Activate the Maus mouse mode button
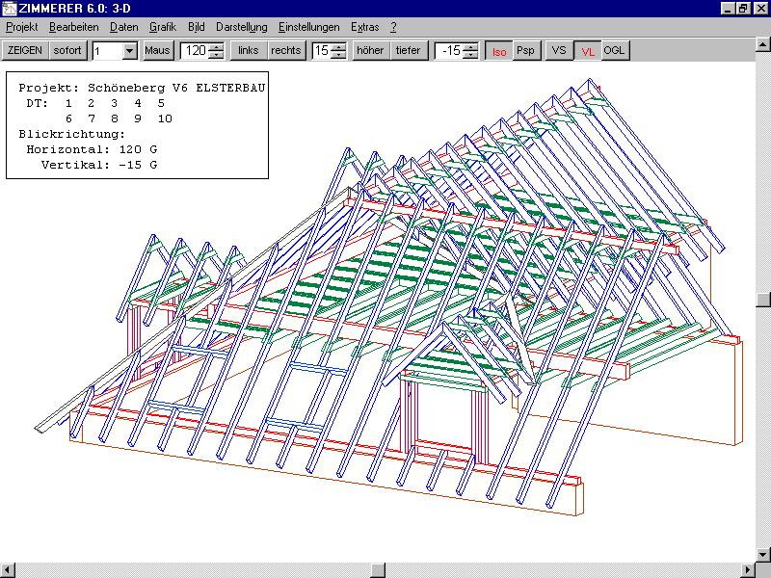 click(x=156, y=50)
